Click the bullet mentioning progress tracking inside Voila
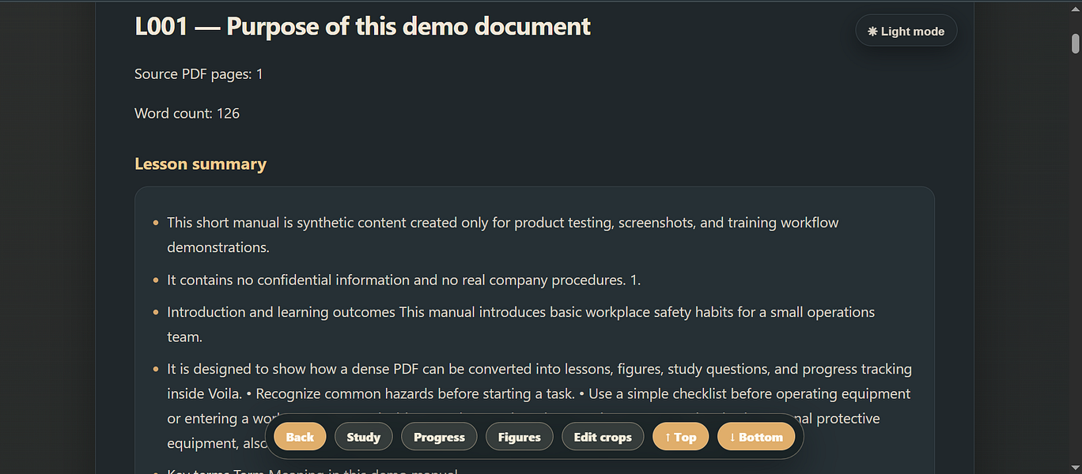Screen dimensions: 1082x474 [539, 405]
